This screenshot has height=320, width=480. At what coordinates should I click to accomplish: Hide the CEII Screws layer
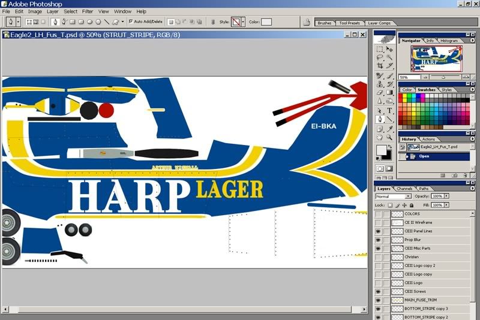point(378,291)
